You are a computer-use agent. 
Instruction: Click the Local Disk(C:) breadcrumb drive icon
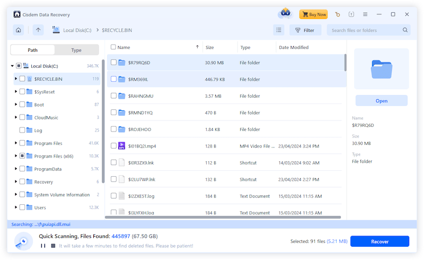pyautogui.click(x=56, y=30)
